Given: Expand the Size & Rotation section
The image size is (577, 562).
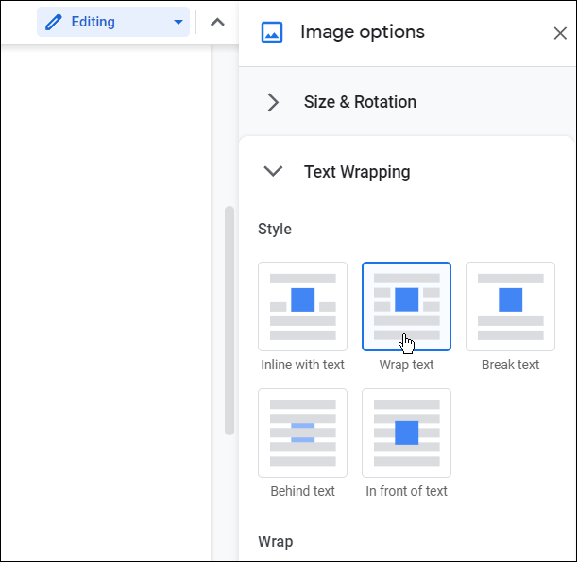Looking at the screenshot, I should pyautogui.click(x=273, y=102).
